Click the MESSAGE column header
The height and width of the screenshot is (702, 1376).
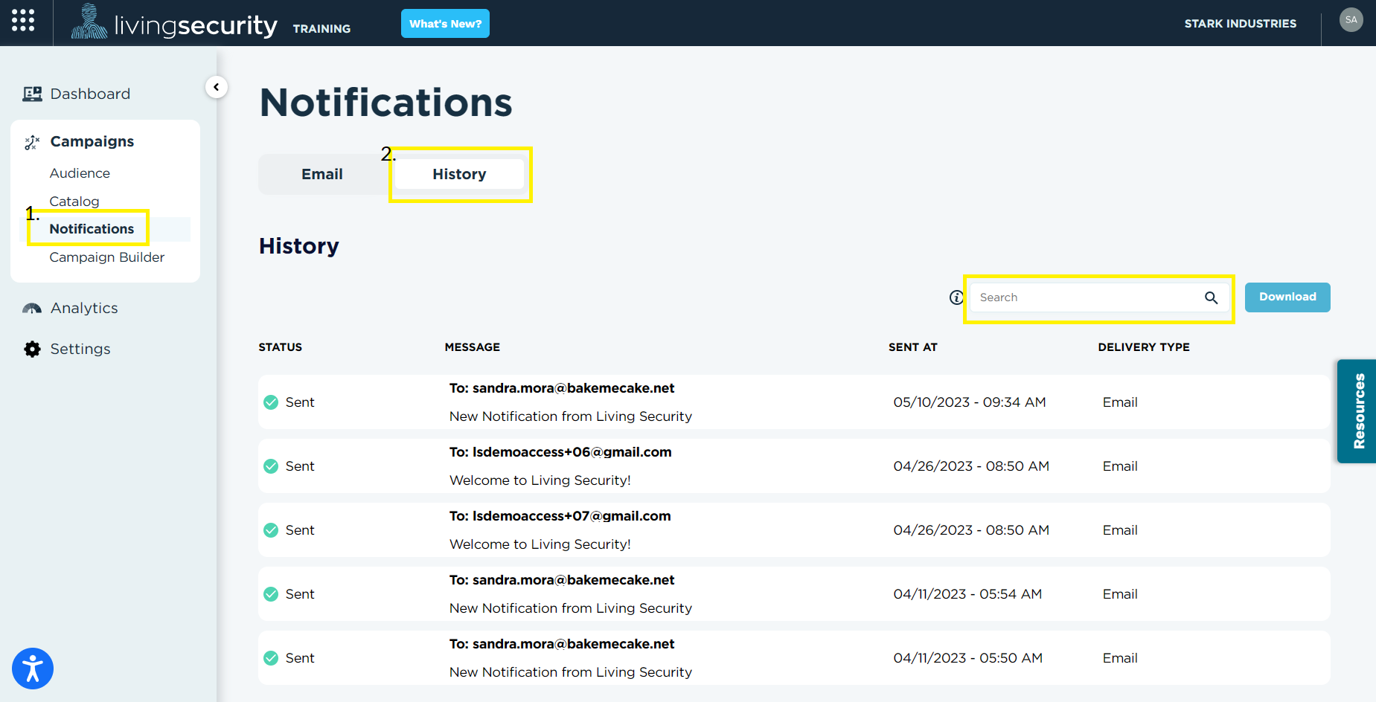(473, 347)
